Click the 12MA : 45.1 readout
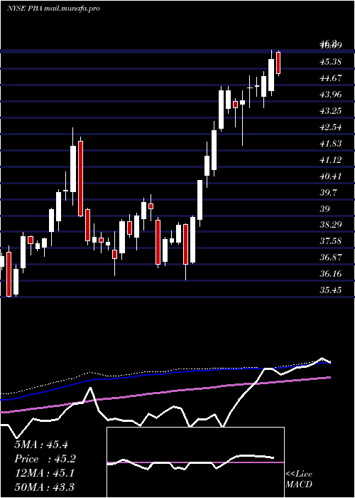 44,473
